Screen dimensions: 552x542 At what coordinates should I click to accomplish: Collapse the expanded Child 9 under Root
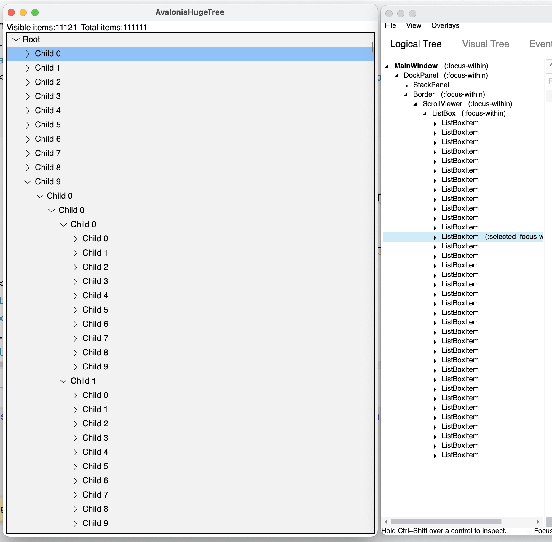tap(28, 182)
